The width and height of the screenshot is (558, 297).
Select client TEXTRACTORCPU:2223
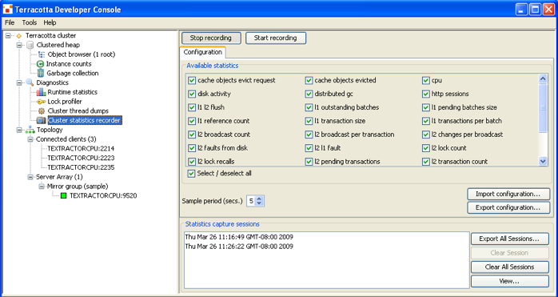point(81,158)
